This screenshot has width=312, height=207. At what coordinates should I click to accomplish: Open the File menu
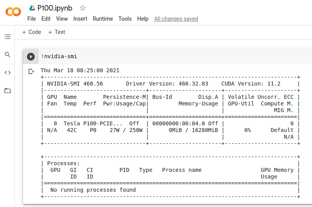pos(32,19)
